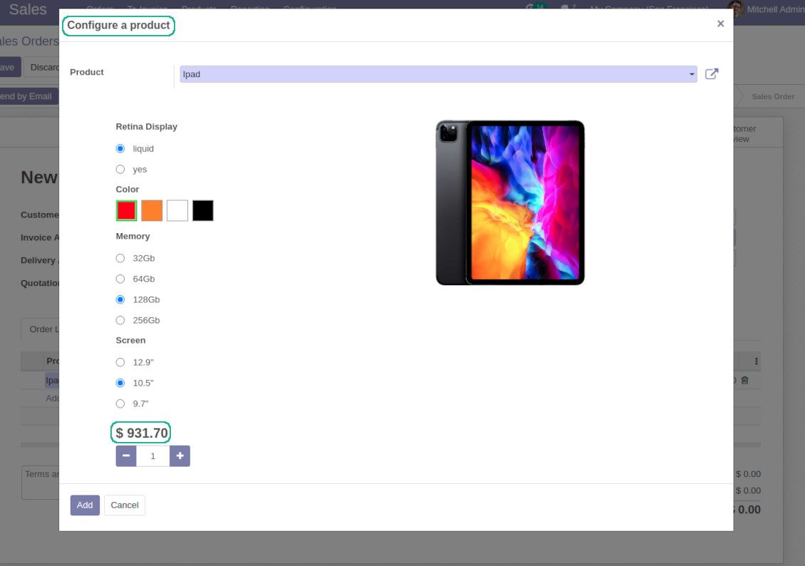Screen dimensions: 805x566
Task: Choose 128Gb memory
Action: (x=120, y=299)
